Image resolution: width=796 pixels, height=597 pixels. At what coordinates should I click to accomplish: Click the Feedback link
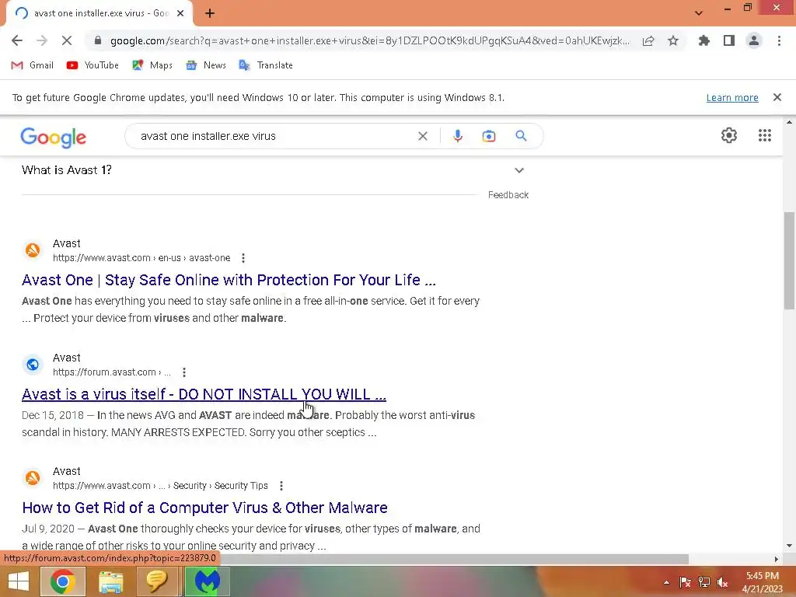point(508,195)
